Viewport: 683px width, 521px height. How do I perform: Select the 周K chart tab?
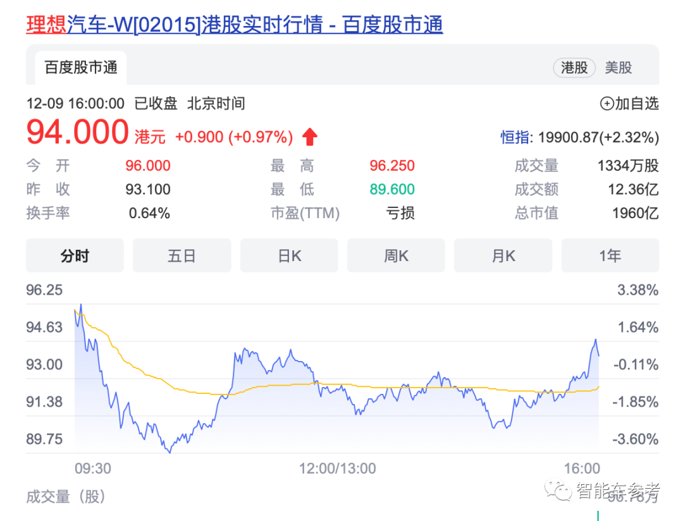[396, 255]
